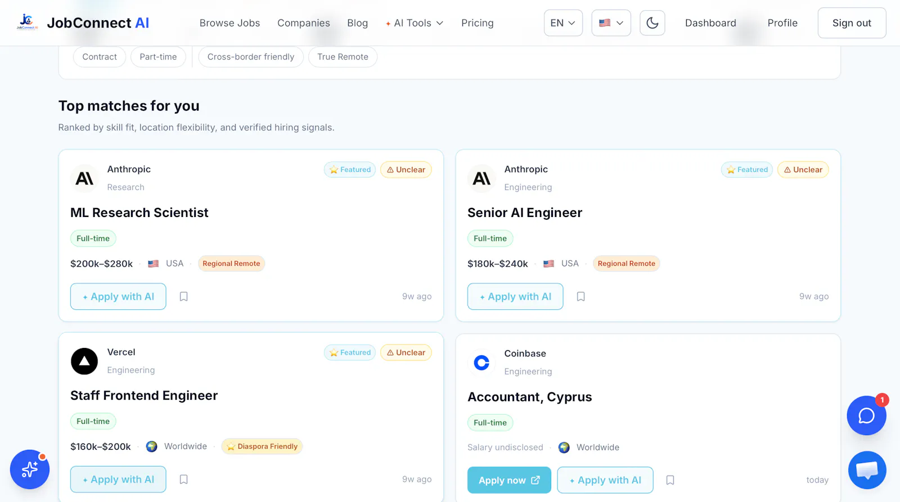
Task: Click USA flag on ML Research Scientist card
Action: click(154, 264)
